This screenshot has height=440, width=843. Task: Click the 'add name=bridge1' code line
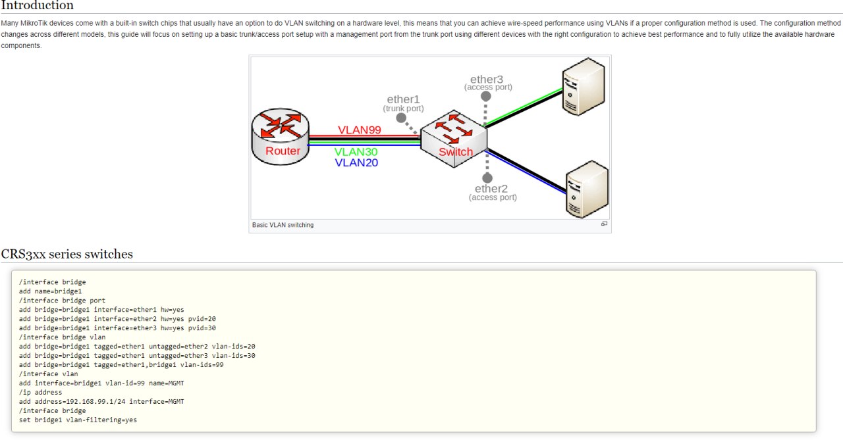pos(50,291)
